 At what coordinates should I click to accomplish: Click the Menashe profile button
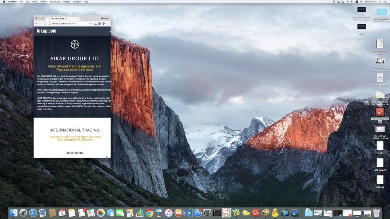tap(105, 18)
